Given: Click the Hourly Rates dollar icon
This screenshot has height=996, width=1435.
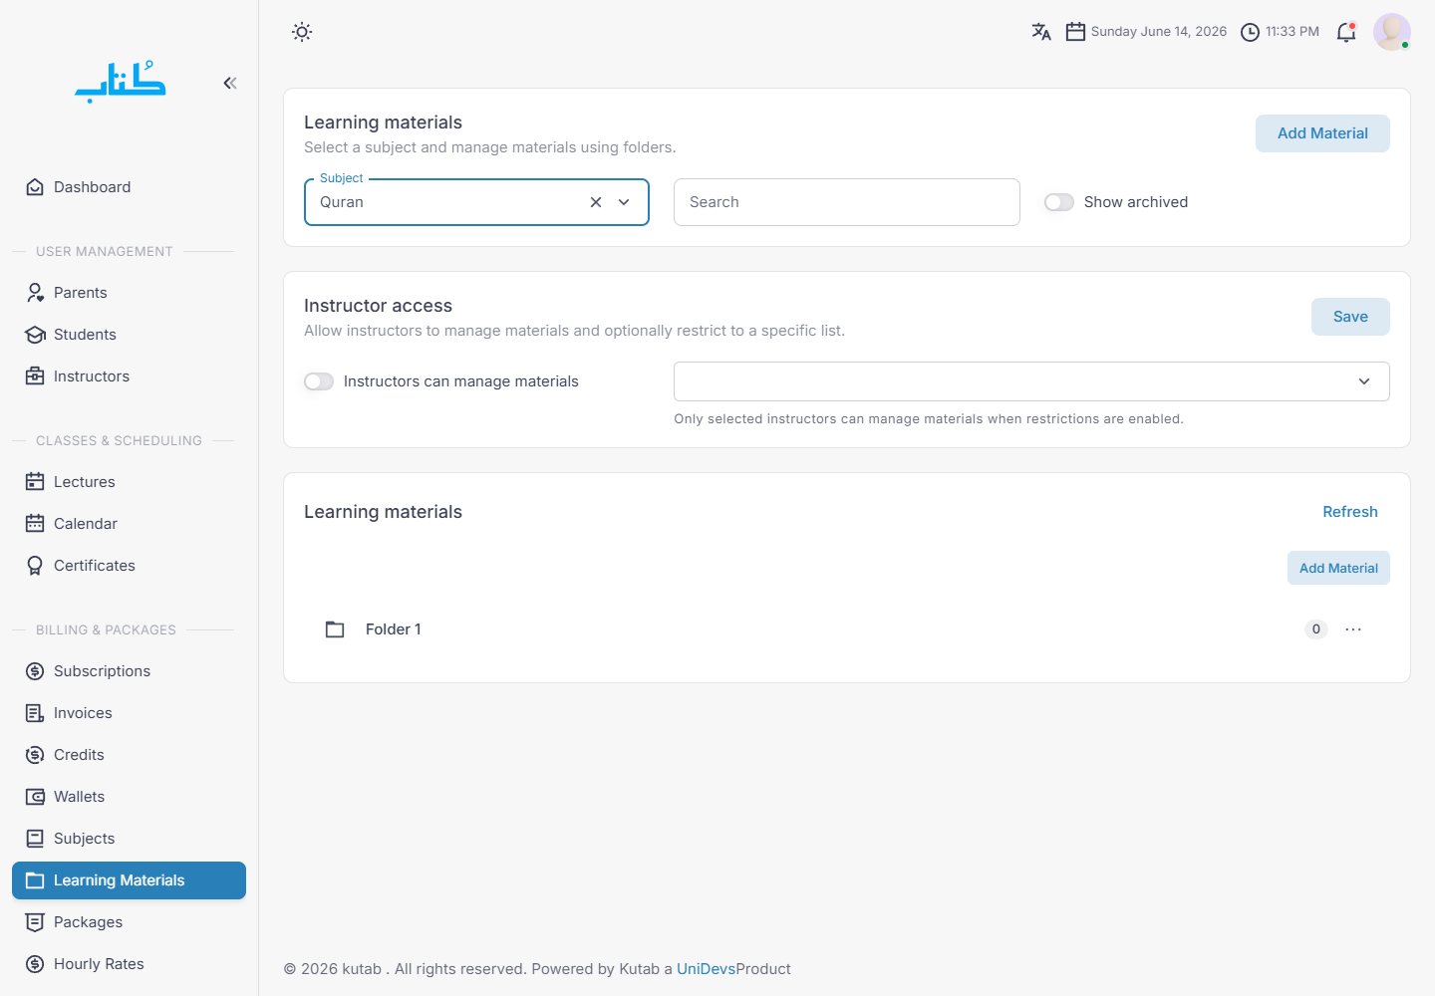Looking at the screenshot, I should click(35, 964).
